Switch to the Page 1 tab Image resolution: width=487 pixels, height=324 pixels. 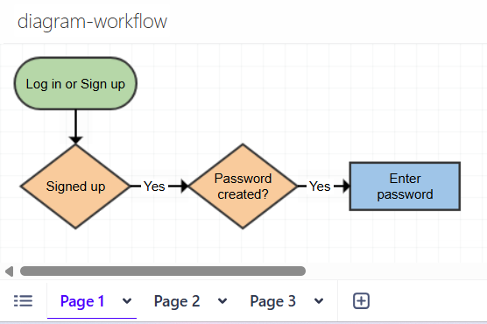click(x=82, y=301)
